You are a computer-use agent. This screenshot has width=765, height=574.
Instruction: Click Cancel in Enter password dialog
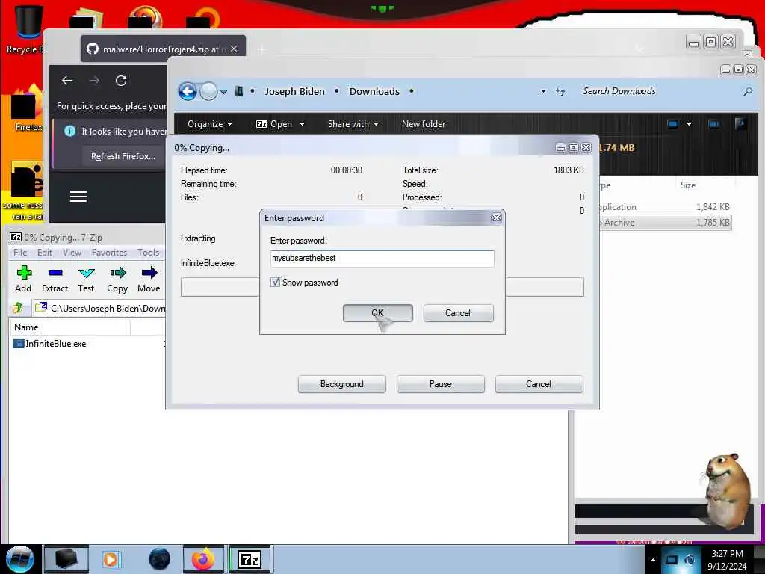coord(458,313)
